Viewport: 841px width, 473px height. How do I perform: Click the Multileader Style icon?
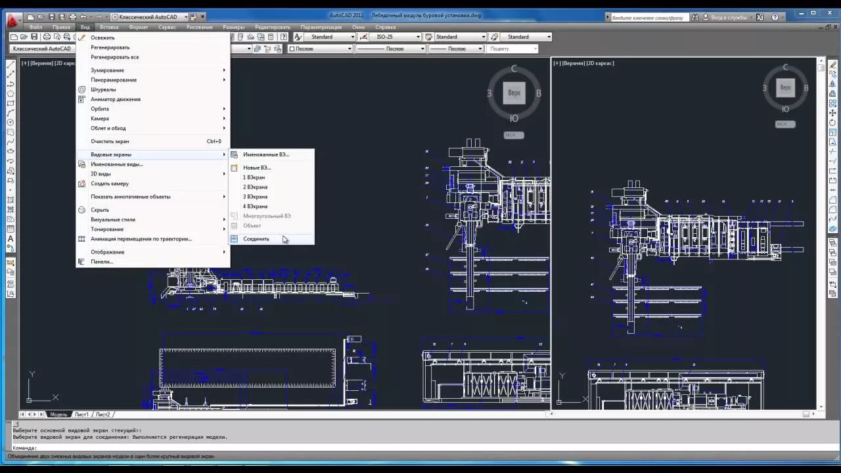(495, 37)
